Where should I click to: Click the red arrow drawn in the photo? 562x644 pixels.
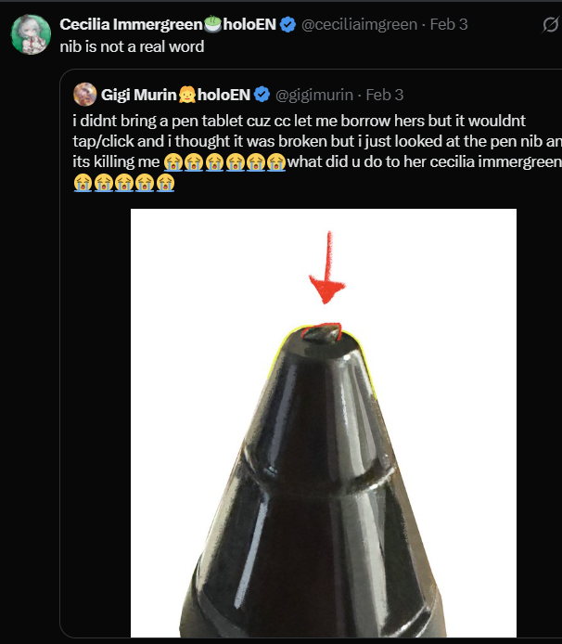pyautogui.click(x=326, y=269)
